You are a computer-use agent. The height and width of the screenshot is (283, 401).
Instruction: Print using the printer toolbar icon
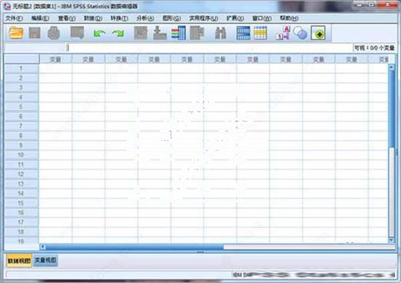[x=53, y=33]
